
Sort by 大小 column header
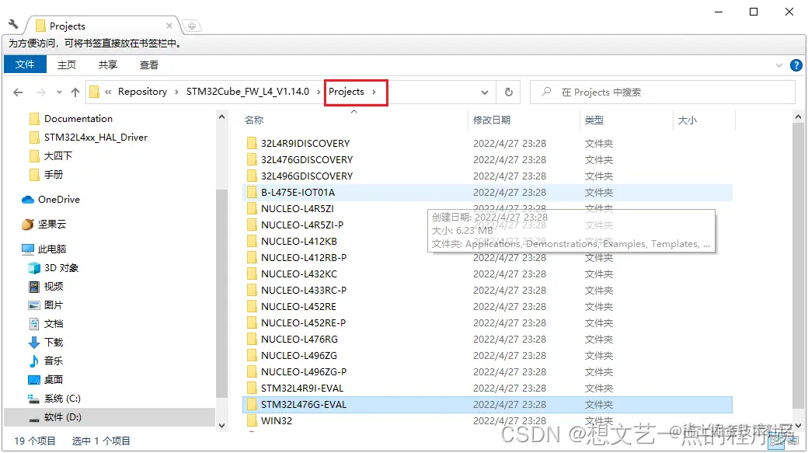(x=688, y=120)
